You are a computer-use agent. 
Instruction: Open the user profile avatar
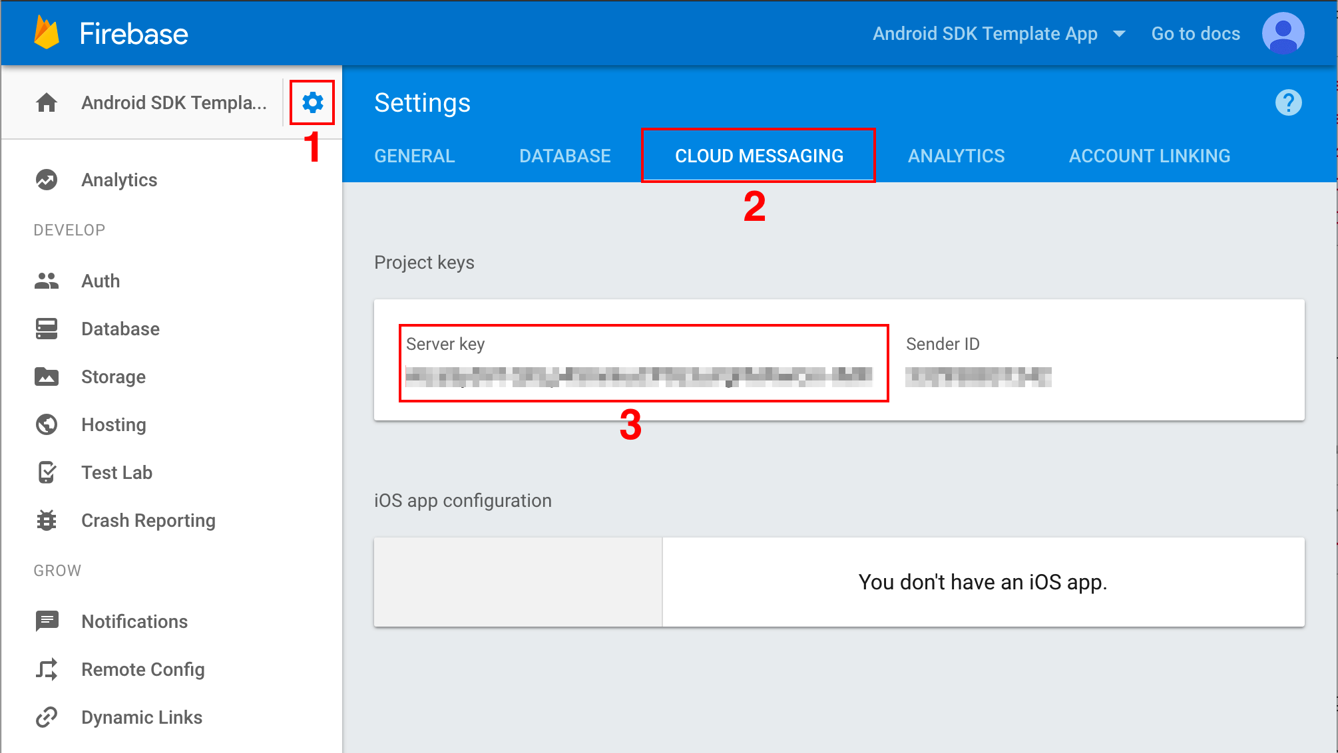tap(1283, 33)
